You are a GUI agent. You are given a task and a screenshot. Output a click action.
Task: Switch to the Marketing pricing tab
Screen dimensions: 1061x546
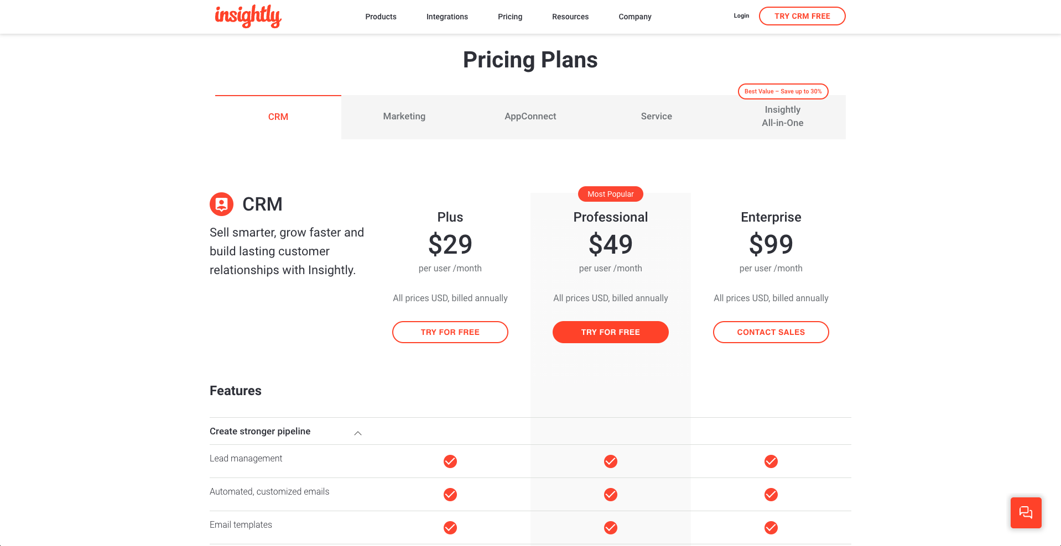click(x=404, y=117)
